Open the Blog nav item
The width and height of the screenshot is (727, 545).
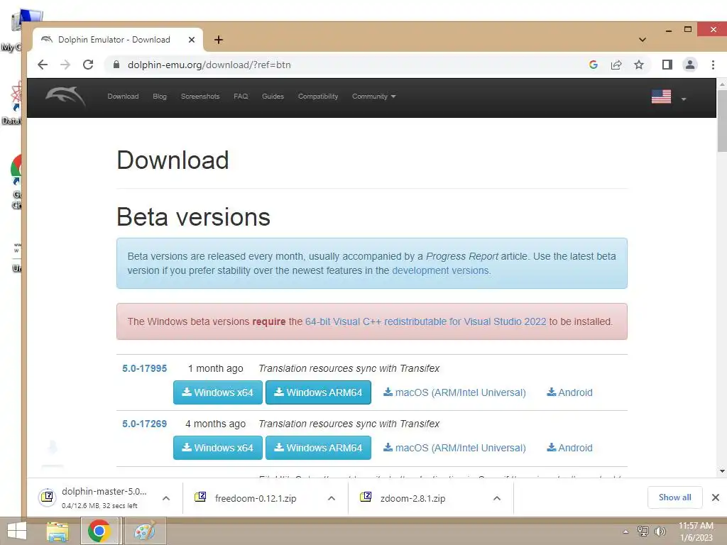click(160, 97)
